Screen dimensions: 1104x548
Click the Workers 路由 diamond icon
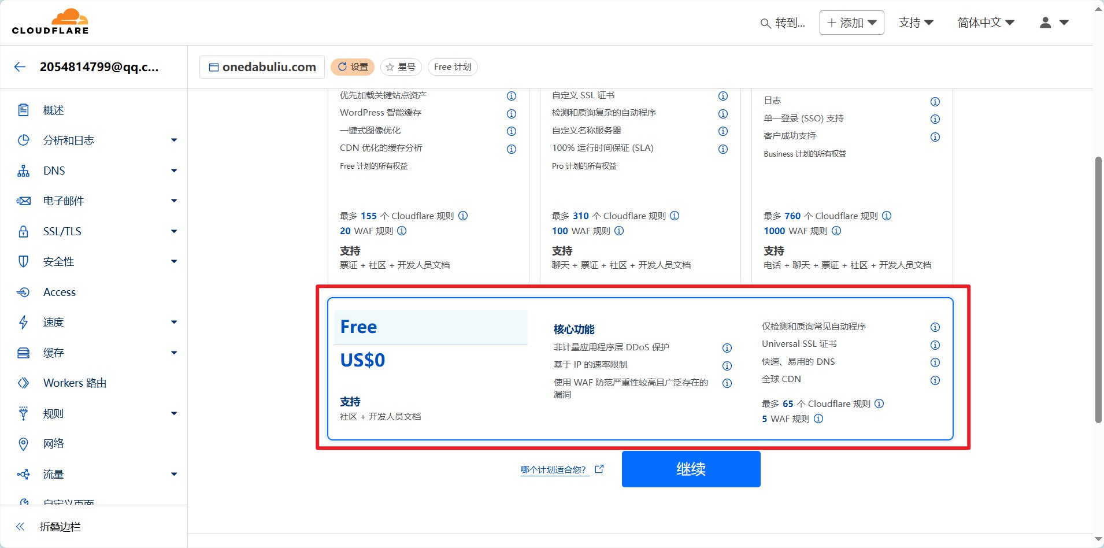[x=23, y=383]
